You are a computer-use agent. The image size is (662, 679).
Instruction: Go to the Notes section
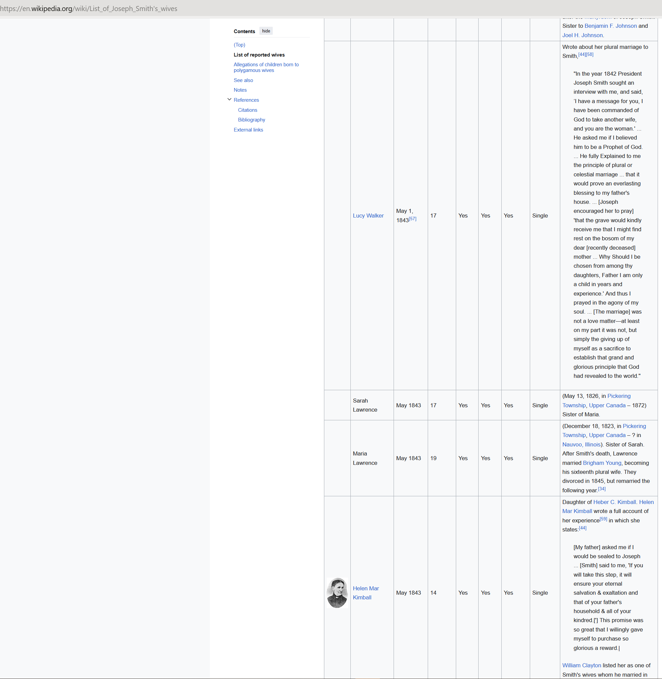pos(240,90)
